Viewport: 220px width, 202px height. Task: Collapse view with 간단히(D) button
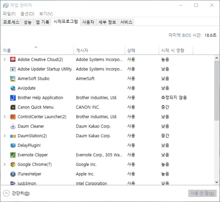coord(16,193)
